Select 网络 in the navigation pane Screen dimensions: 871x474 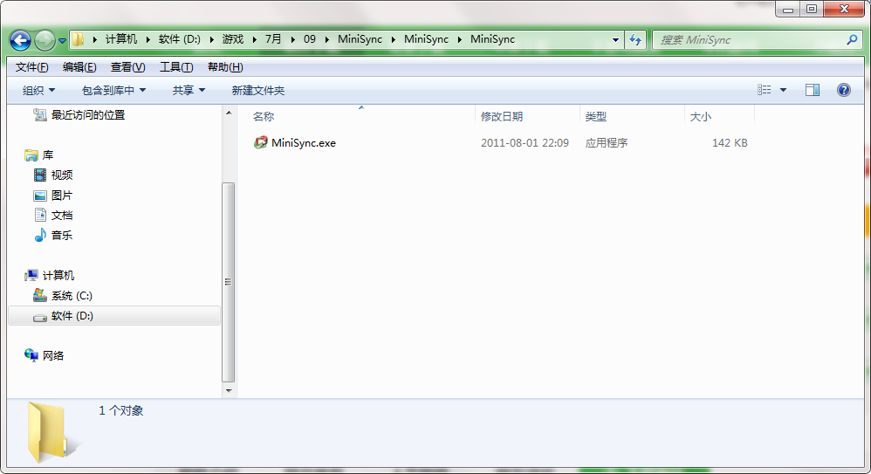point(53,355)
